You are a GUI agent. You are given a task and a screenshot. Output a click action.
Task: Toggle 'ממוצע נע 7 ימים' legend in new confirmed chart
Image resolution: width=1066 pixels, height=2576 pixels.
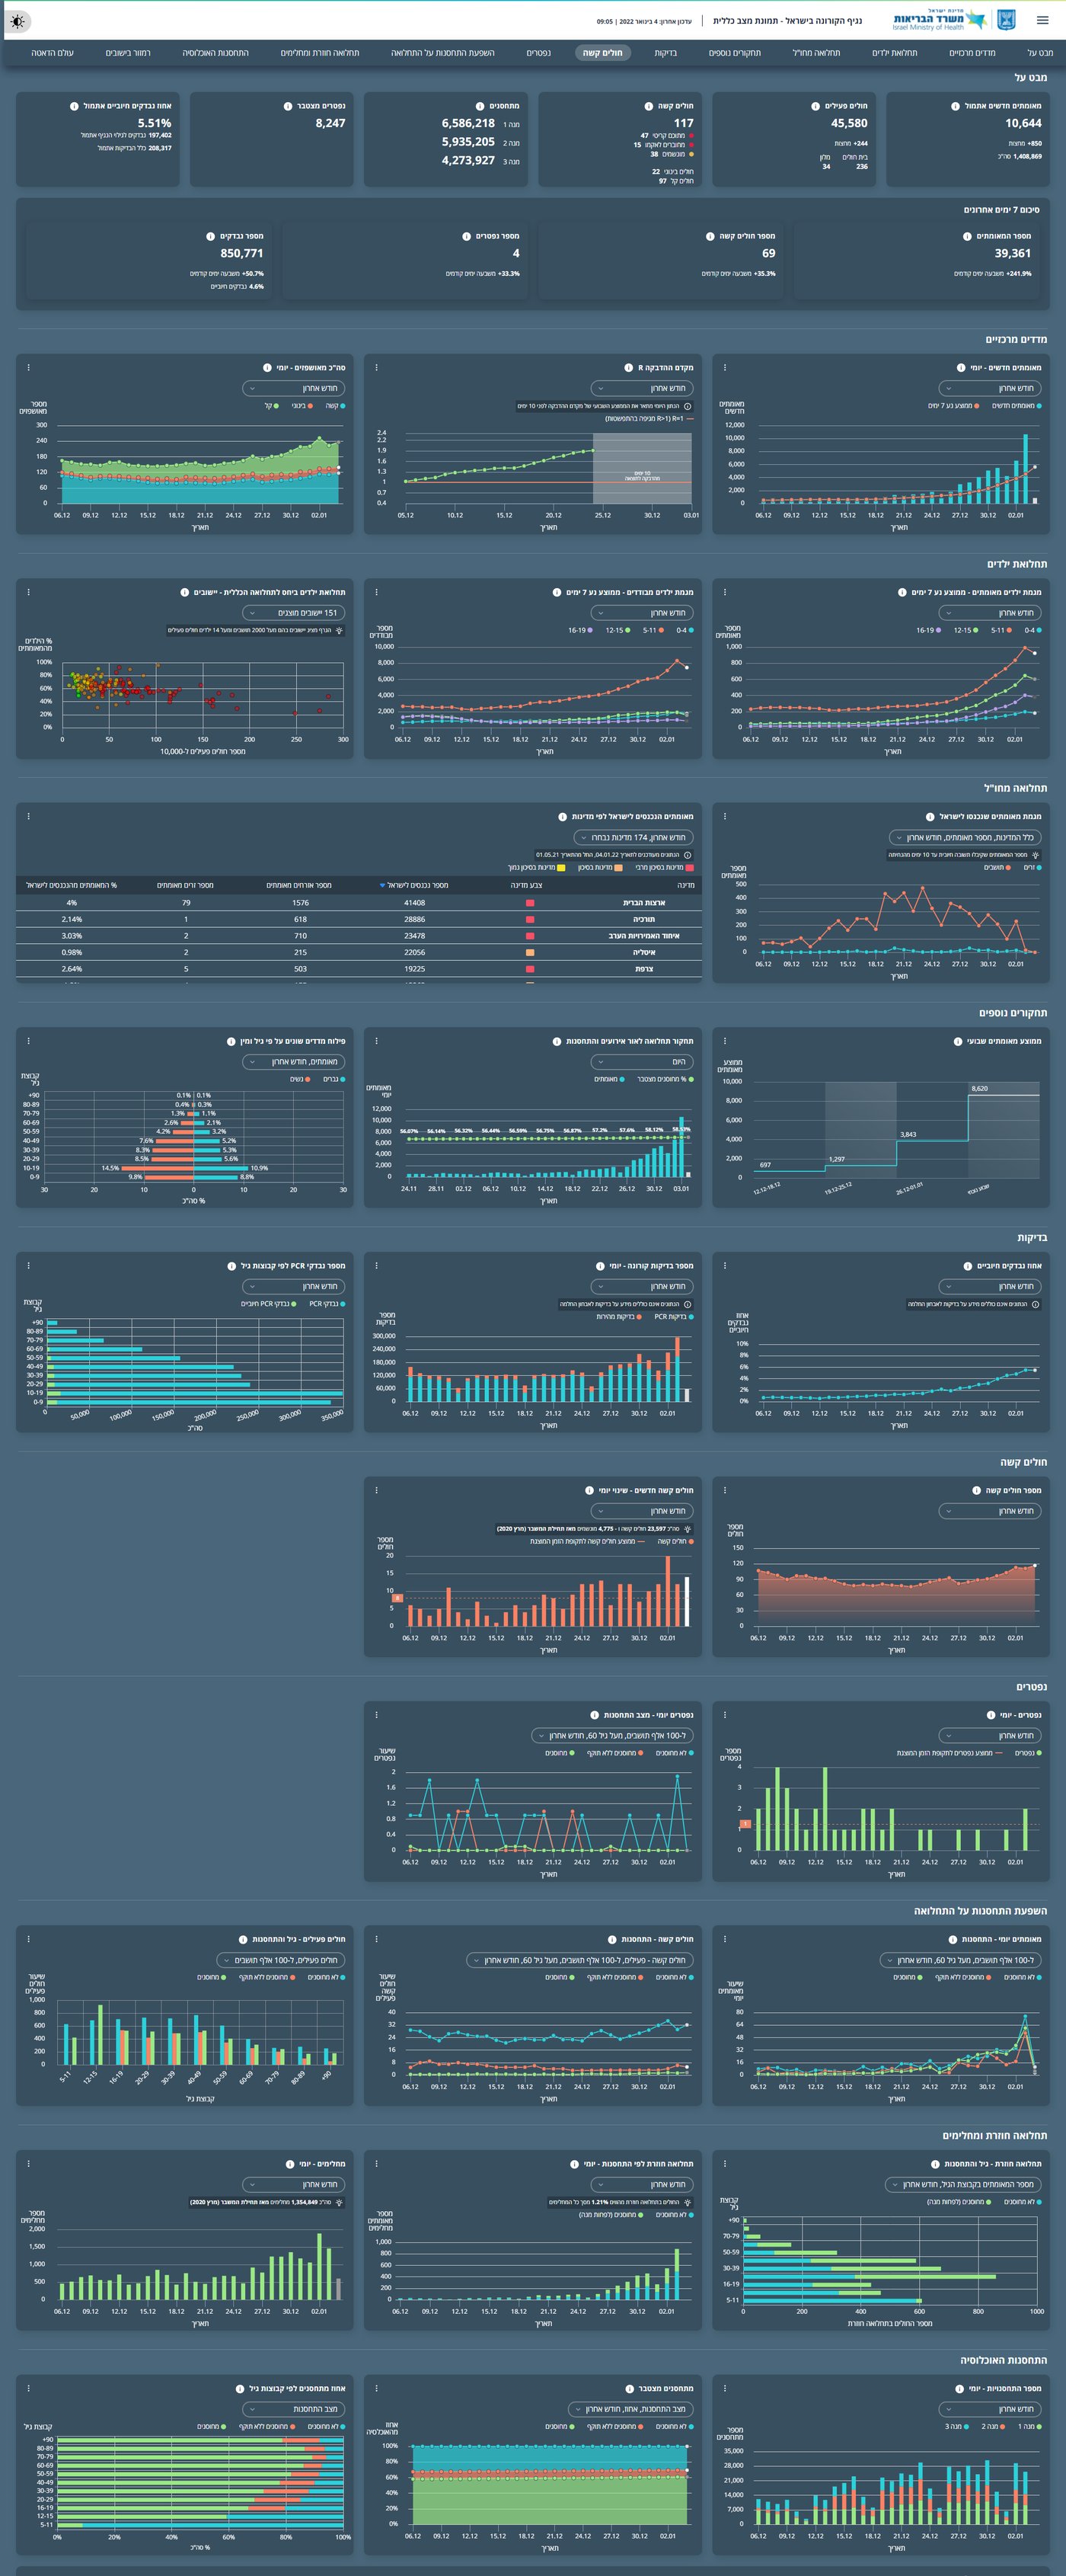point(953,406)
